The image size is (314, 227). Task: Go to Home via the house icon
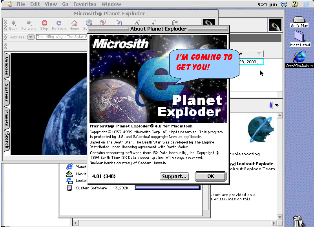pyautogui.click(x=74, y=23)
